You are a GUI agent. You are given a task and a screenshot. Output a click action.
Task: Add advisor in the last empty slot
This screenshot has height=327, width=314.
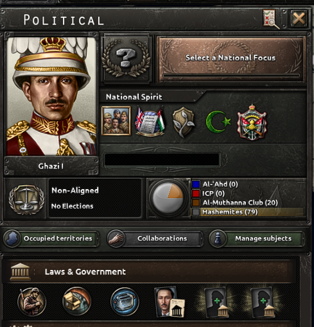tap(263, 302)
